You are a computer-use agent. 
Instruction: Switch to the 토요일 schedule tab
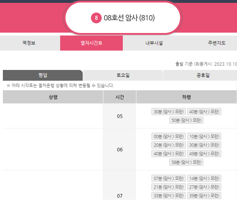click(x=123, y=75)
